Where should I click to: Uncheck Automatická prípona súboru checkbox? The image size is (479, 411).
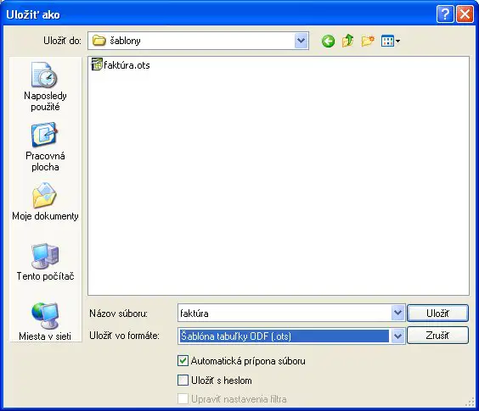click(183, 361)
